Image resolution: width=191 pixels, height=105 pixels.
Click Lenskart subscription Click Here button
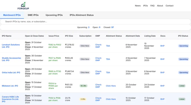[x=85, y=46]
